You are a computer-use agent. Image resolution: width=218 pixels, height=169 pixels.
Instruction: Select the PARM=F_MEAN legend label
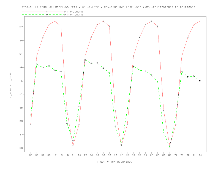tap(73, 15)
